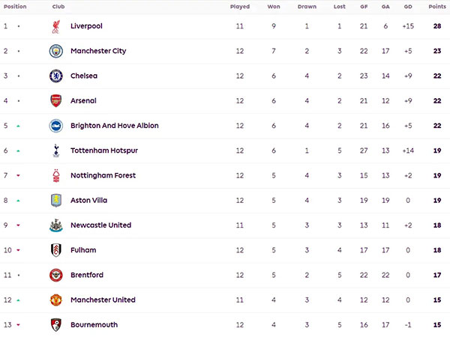The height and width of the screenshot is (337, 450).
Task: Select the Nottingham Forest tree crest
Action: point(56,176)
